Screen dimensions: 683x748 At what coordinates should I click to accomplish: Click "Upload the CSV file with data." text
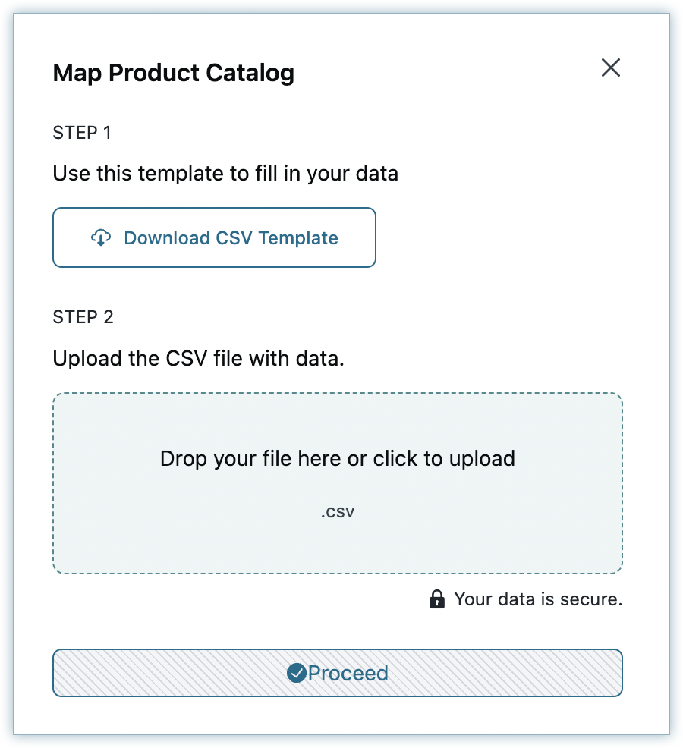pyautogui.click(x=198, y=357)
